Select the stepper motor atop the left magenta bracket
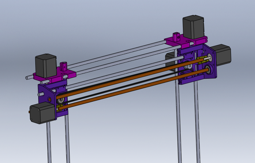This screenshot has width=255, height=163. 46,66
